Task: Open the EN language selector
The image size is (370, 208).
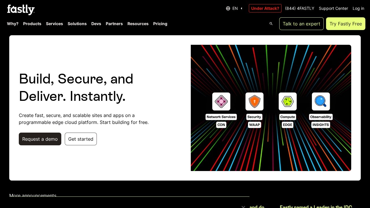Action: pos(234,8)
